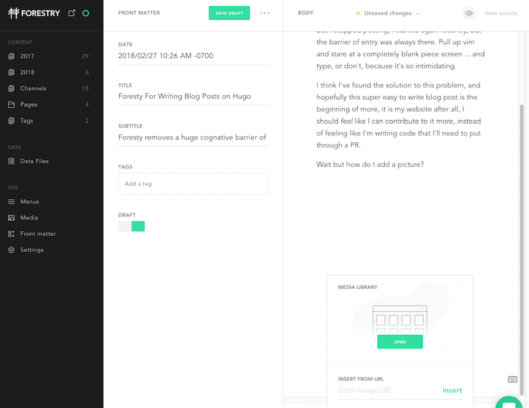Image resolution: width=529 pixels, height=408 pixels.
Task: Open the Media Library with OPEN button
Action: pyautogui.click(x=400, y=342)
